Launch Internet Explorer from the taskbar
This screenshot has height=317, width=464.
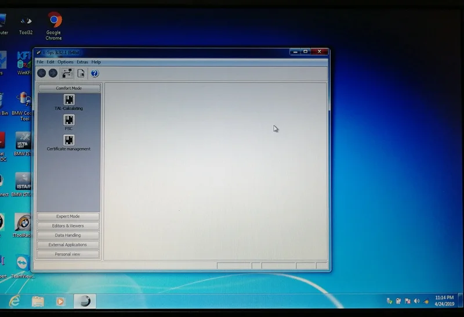click(14, 301)
